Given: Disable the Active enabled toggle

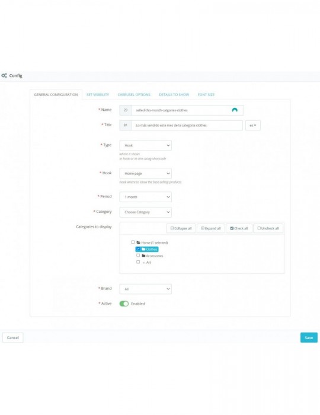Looking at the screenshot, I should tap(124, 304).
